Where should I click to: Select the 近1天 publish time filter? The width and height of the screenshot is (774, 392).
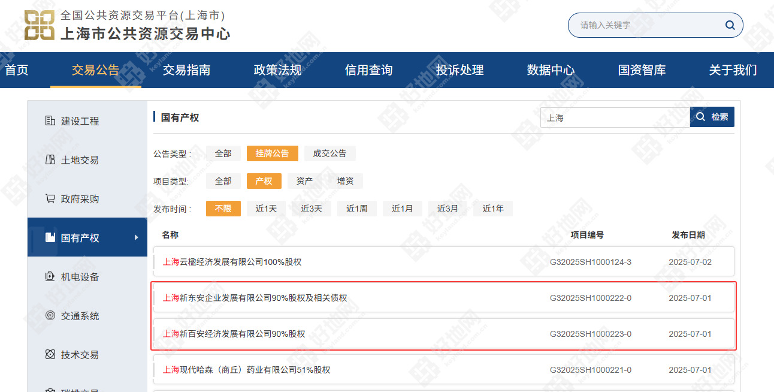pos(267,209)
